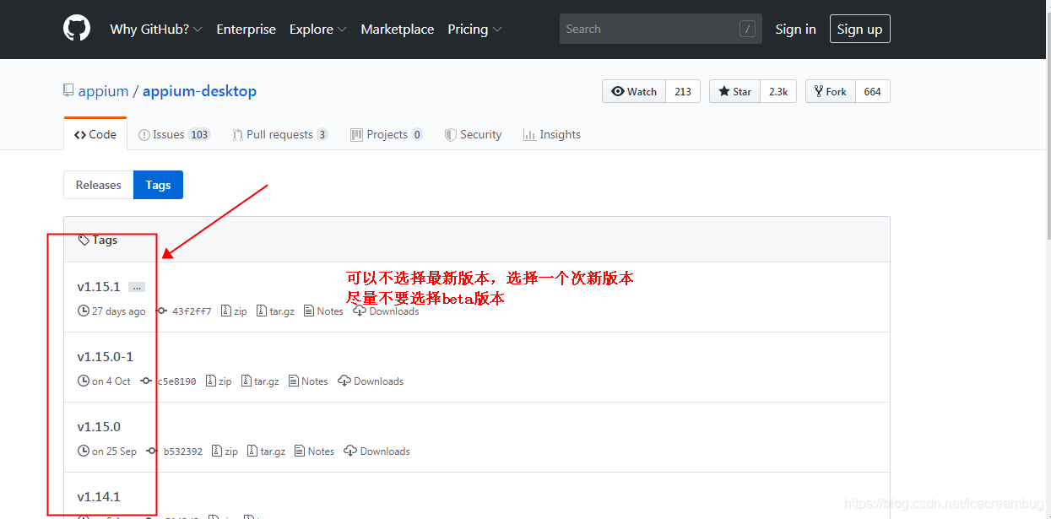Viewport: 1051px width, 519px height.
Task: Switch to the Issues tab
Action: (174, 134)
